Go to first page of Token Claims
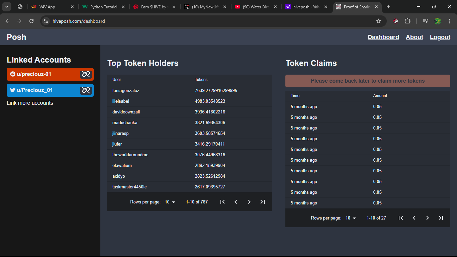Image resolution: width=457 pixels, height=257 pixels. [401, 218]
